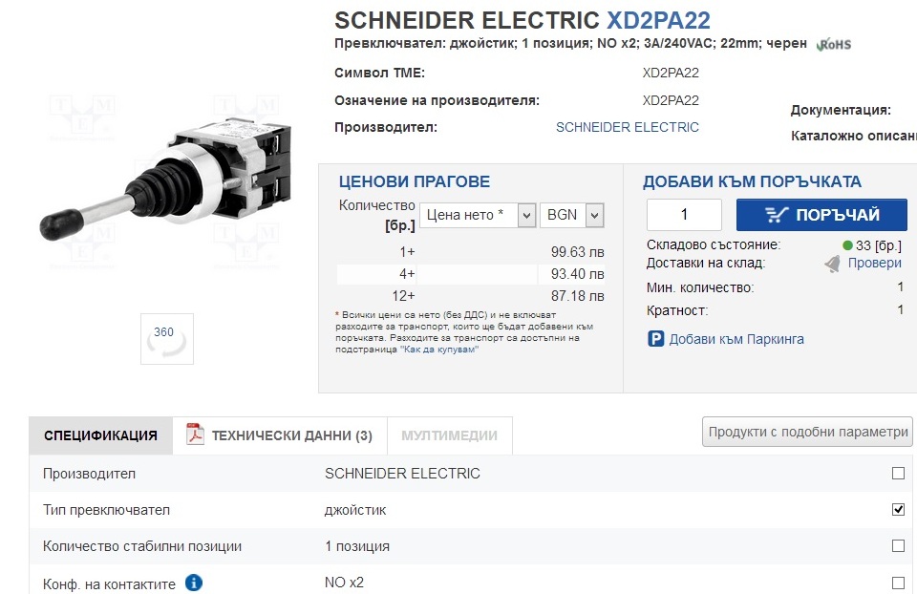Open the Цена нето price type dropdown

click(478, 216)
